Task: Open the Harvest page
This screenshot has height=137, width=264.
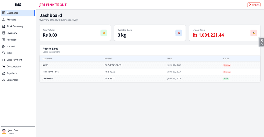Action: pos(18,46)
